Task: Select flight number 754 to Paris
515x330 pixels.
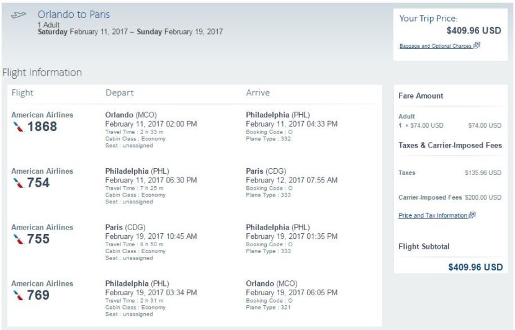Action: pos(38,183)
